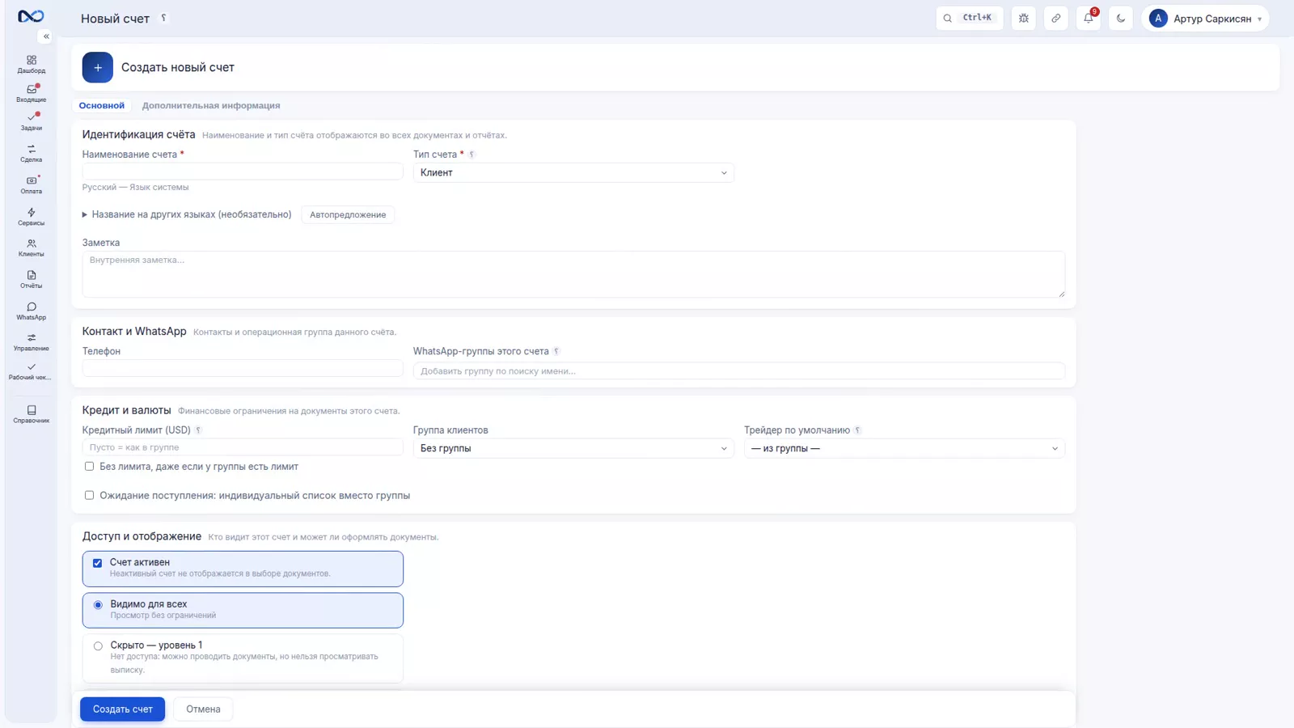Open user menu Артур Саркисян

(1205, 18)
